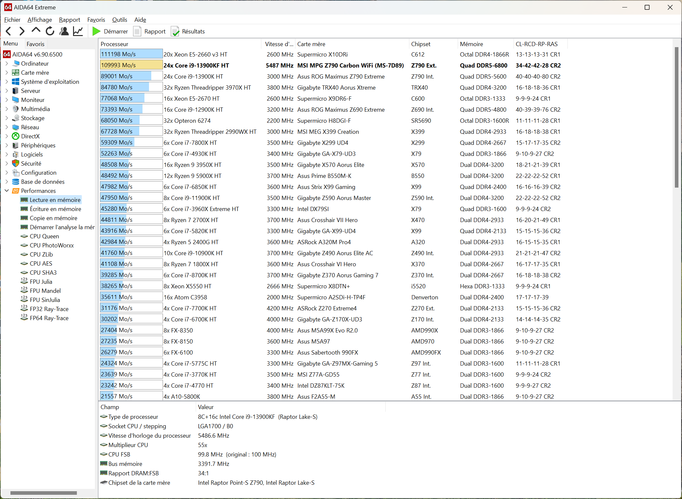This screenshot has width=682, height=499.
Task: Click the refresh icon in toolbar
Action: click(50, 31)
